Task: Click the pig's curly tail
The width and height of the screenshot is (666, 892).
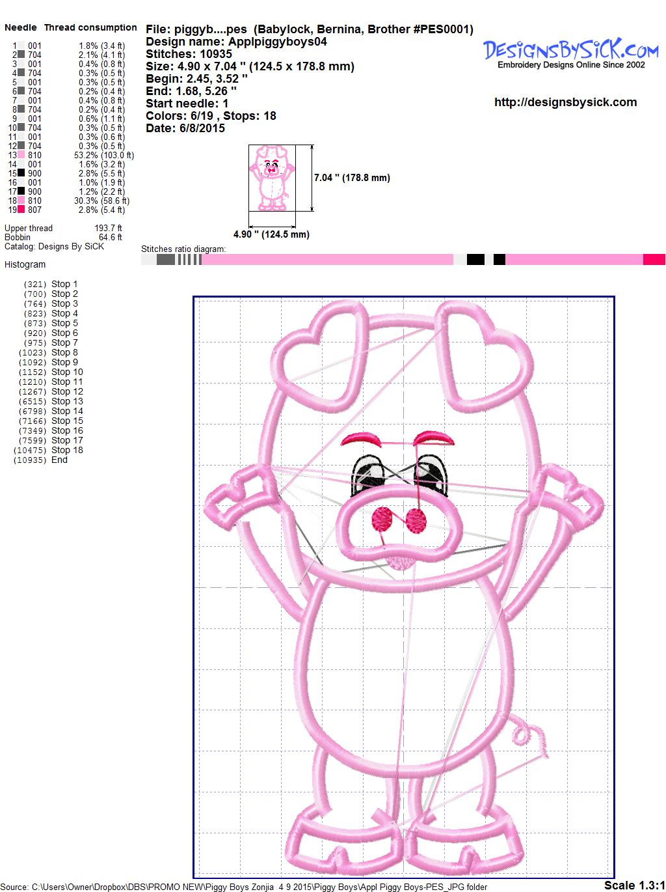Action: [528, 734]
